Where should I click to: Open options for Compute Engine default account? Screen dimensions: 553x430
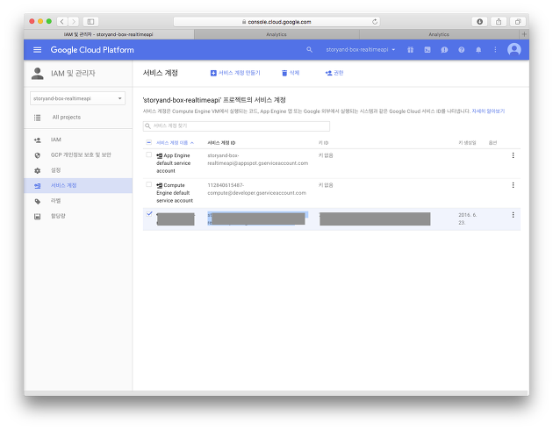(x=513, y=185)
